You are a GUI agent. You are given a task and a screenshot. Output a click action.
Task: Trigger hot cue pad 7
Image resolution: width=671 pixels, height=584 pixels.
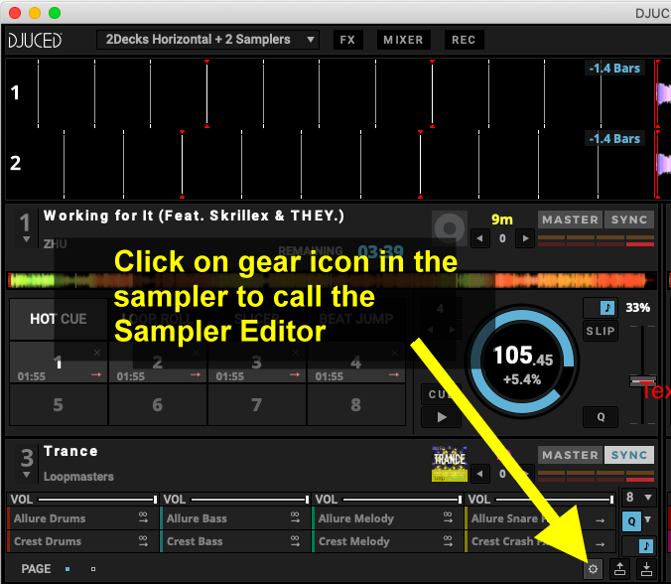[257, 404]
